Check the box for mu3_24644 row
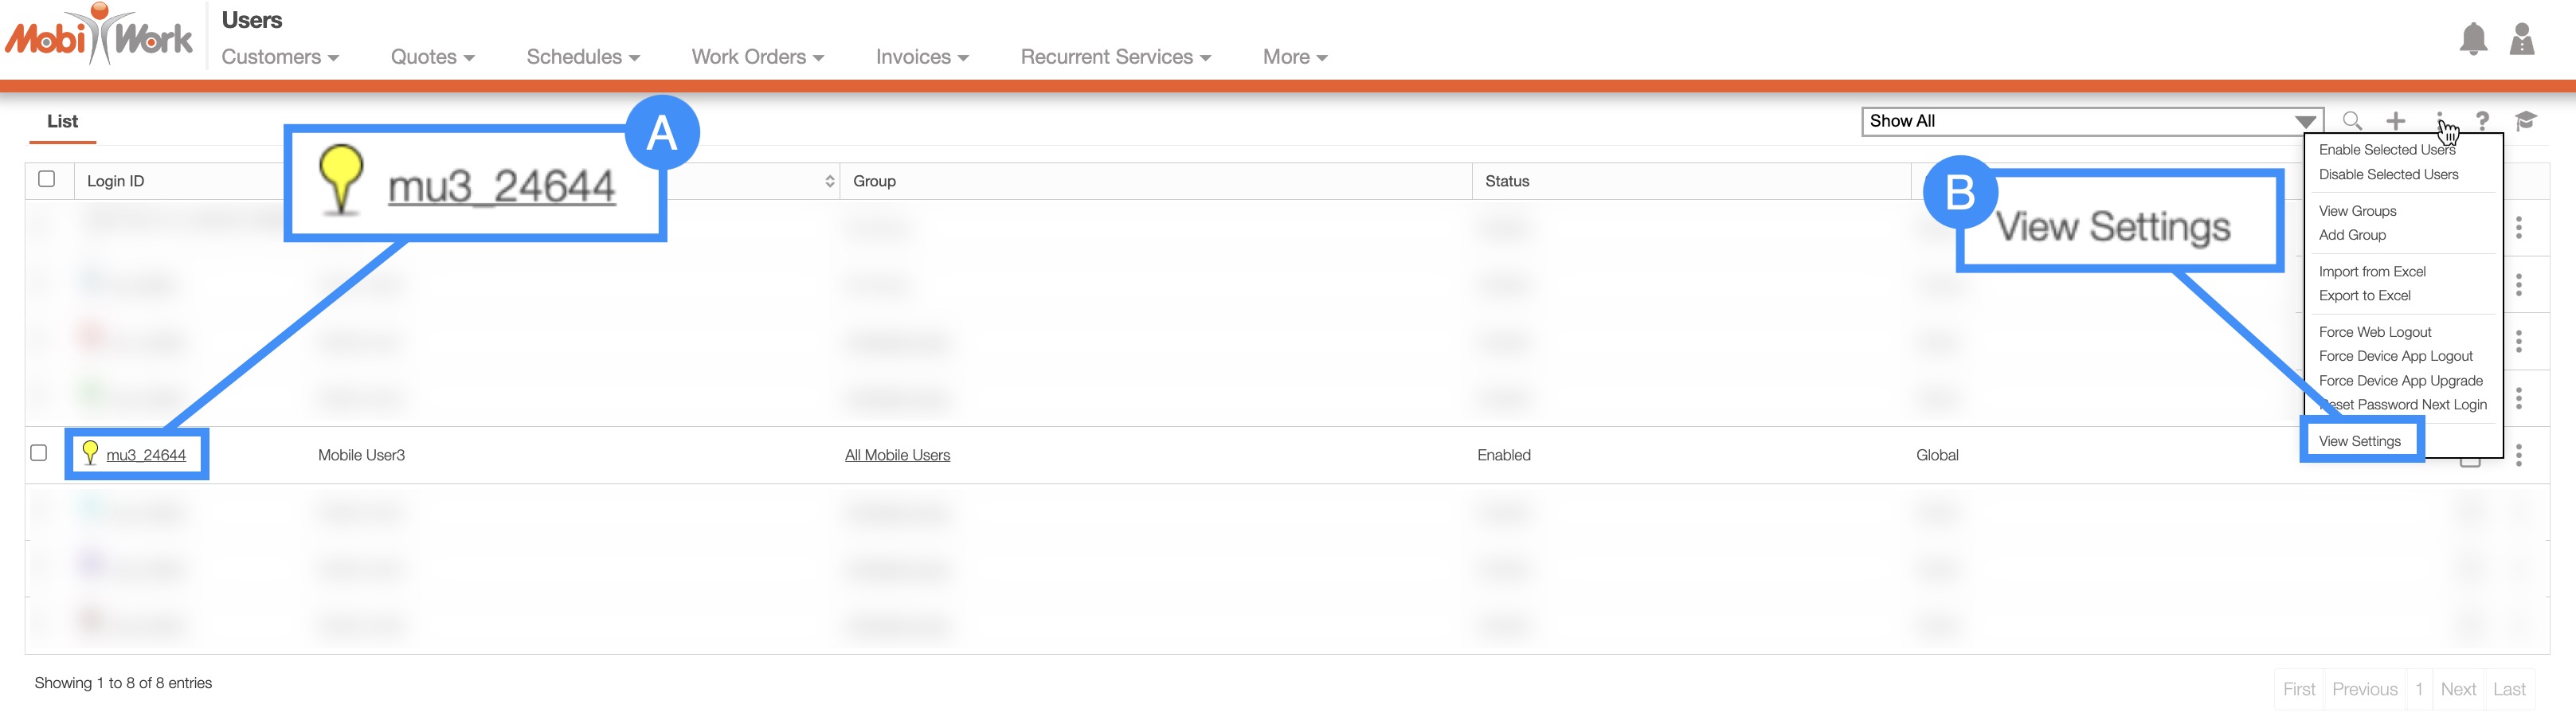This screenshot has width=2576, height=720. 39,453
